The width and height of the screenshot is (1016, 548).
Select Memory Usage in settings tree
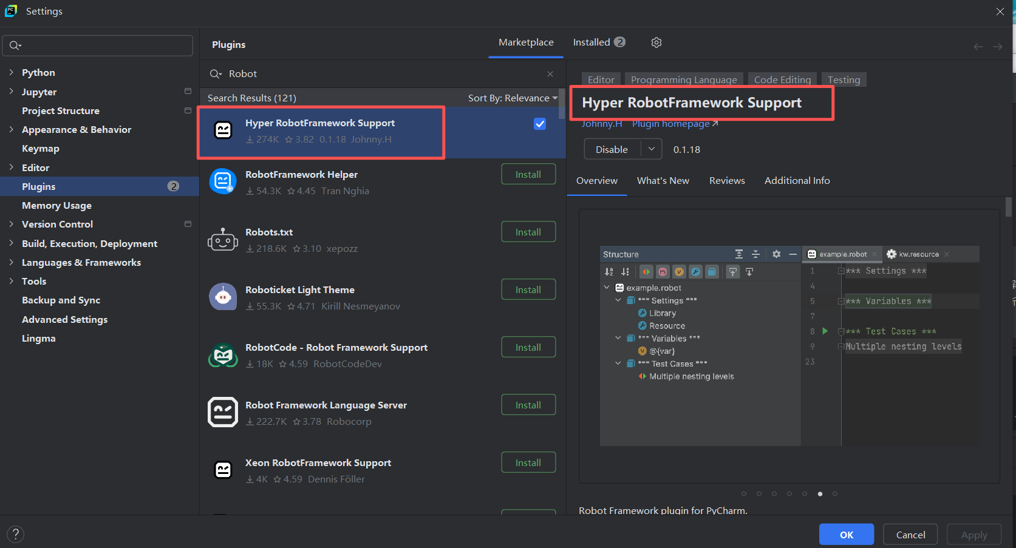pos(56,205)
